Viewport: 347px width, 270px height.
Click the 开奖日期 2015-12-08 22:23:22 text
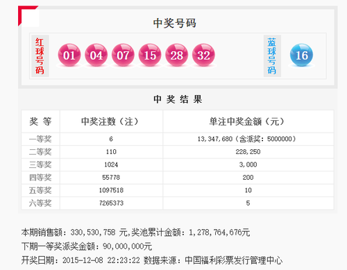(x=81, y=260)
